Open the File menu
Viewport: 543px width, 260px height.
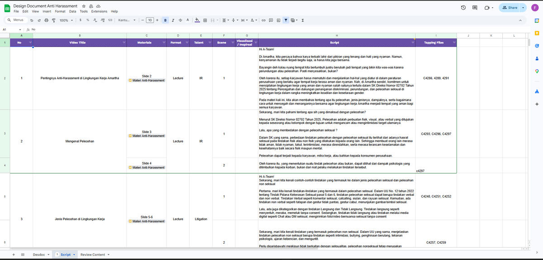point(16,11)
